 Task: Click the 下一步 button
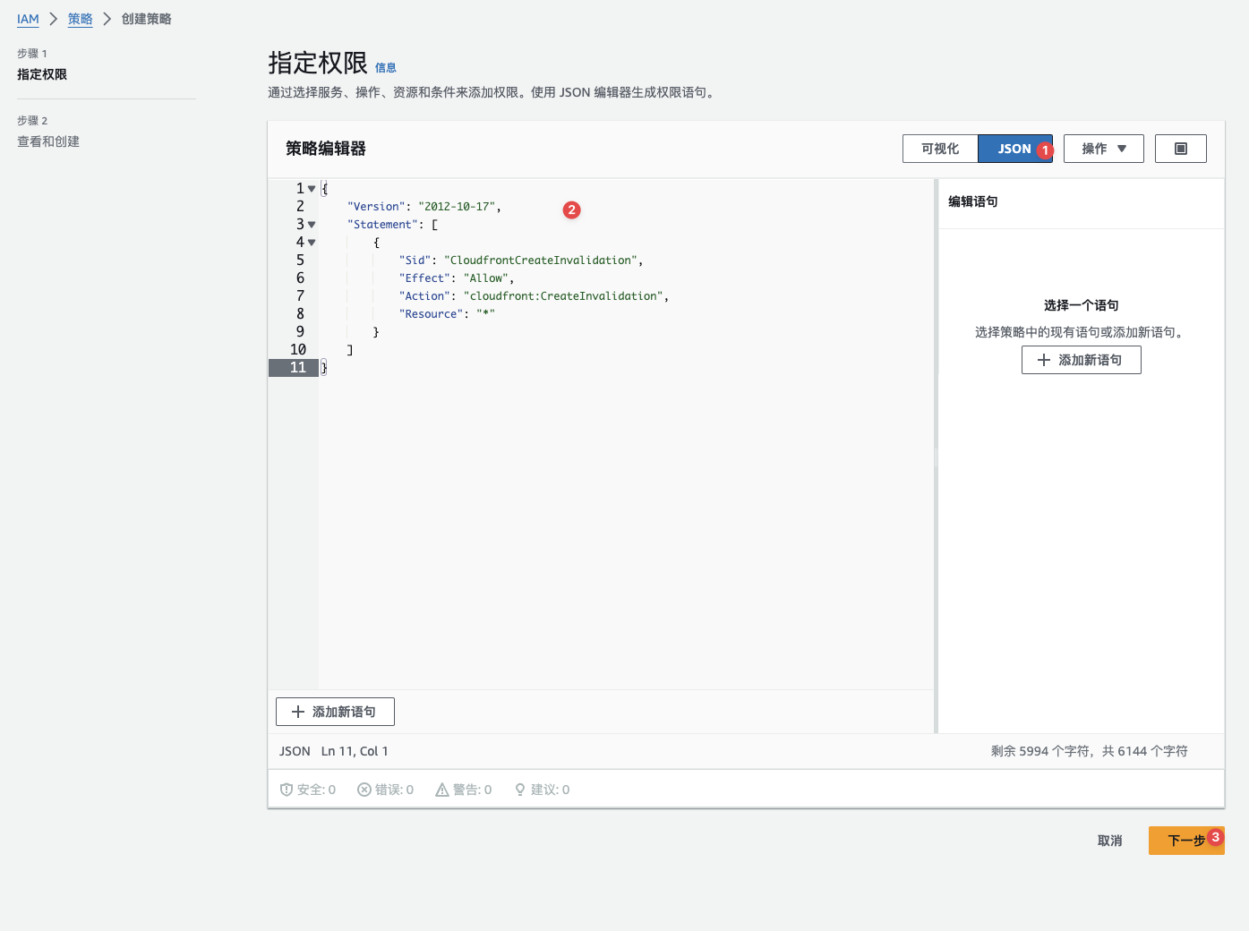click(x=1186, y=841)
